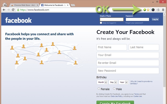This screenshot has height=104, width=167.
Task: Click the address bar URL
Action: (35, 10)
